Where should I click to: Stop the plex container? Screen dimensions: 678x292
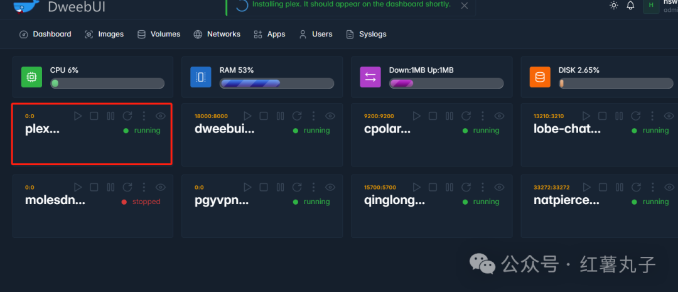click(x=94, y=116)
